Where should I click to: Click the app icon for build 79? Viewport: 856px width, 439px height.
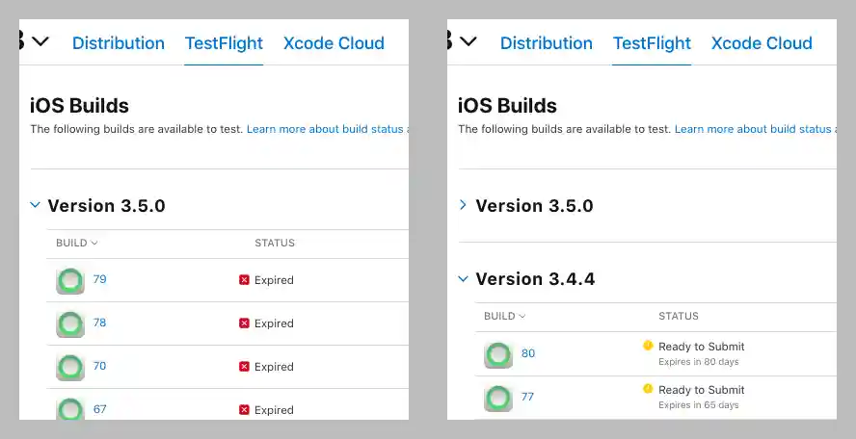[x=70, y=281]
